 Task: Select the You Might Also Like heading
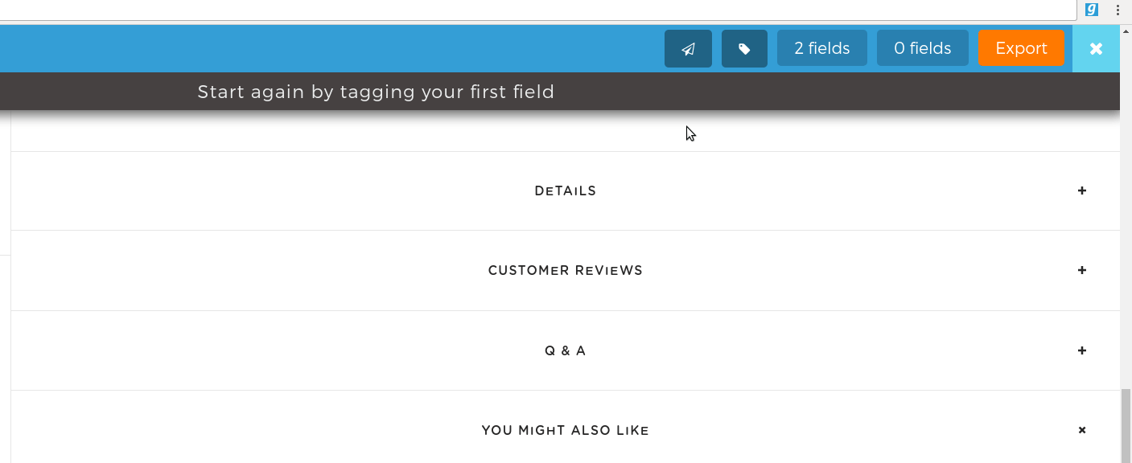pyautogui.click(x=566, y=431)
